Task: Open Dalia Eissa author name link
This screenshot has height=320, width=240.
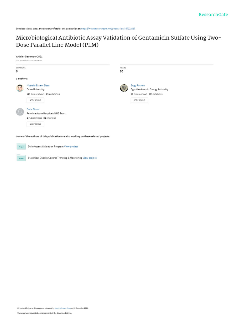Action: coord(32,109)
